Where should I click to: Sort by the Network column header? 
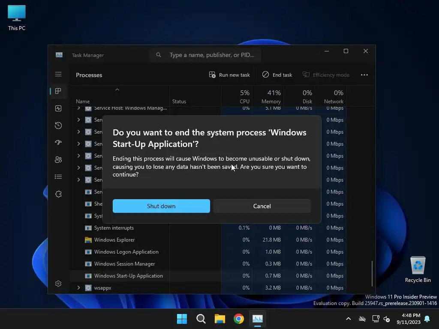click(x=331, y=96)
